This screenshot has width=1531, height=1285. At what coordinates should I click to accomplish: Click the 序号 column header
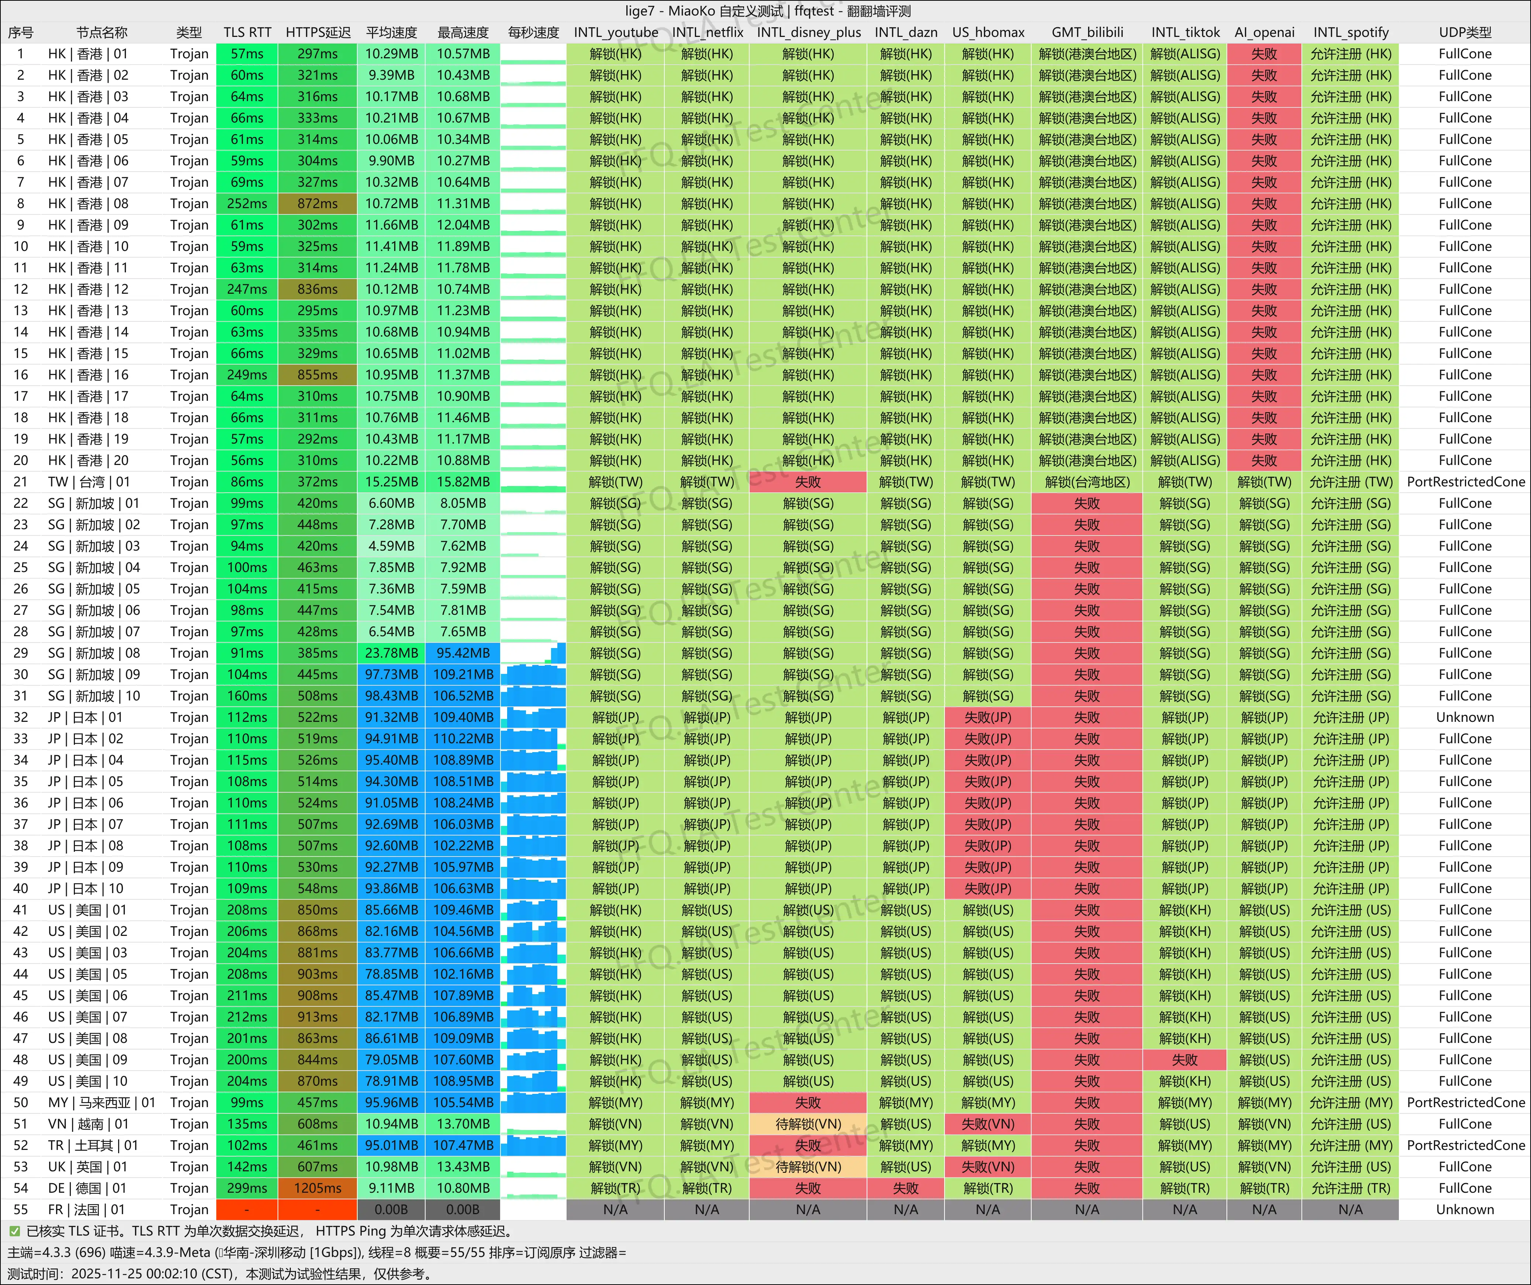coord(20,33)
